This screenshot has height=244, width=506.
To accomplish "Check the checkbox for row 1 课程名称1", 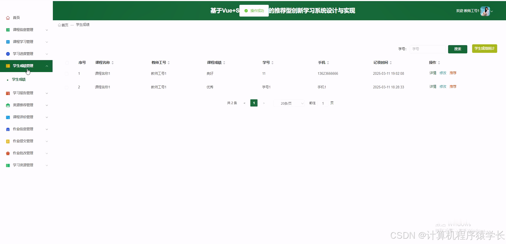I will (67, 73).
